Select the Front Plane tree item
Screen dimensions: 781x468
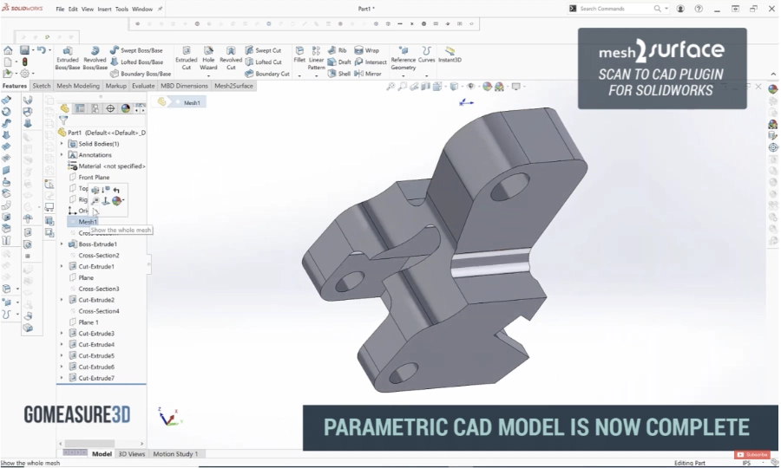94,177
